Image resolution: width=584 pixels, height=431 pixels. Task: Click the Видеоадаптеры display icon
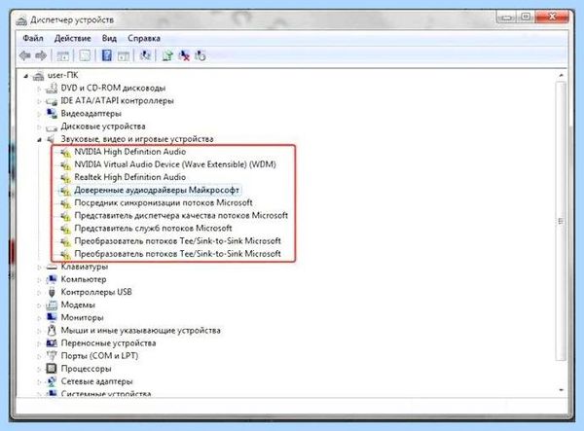pyautogui.click(x=52, y=114)
